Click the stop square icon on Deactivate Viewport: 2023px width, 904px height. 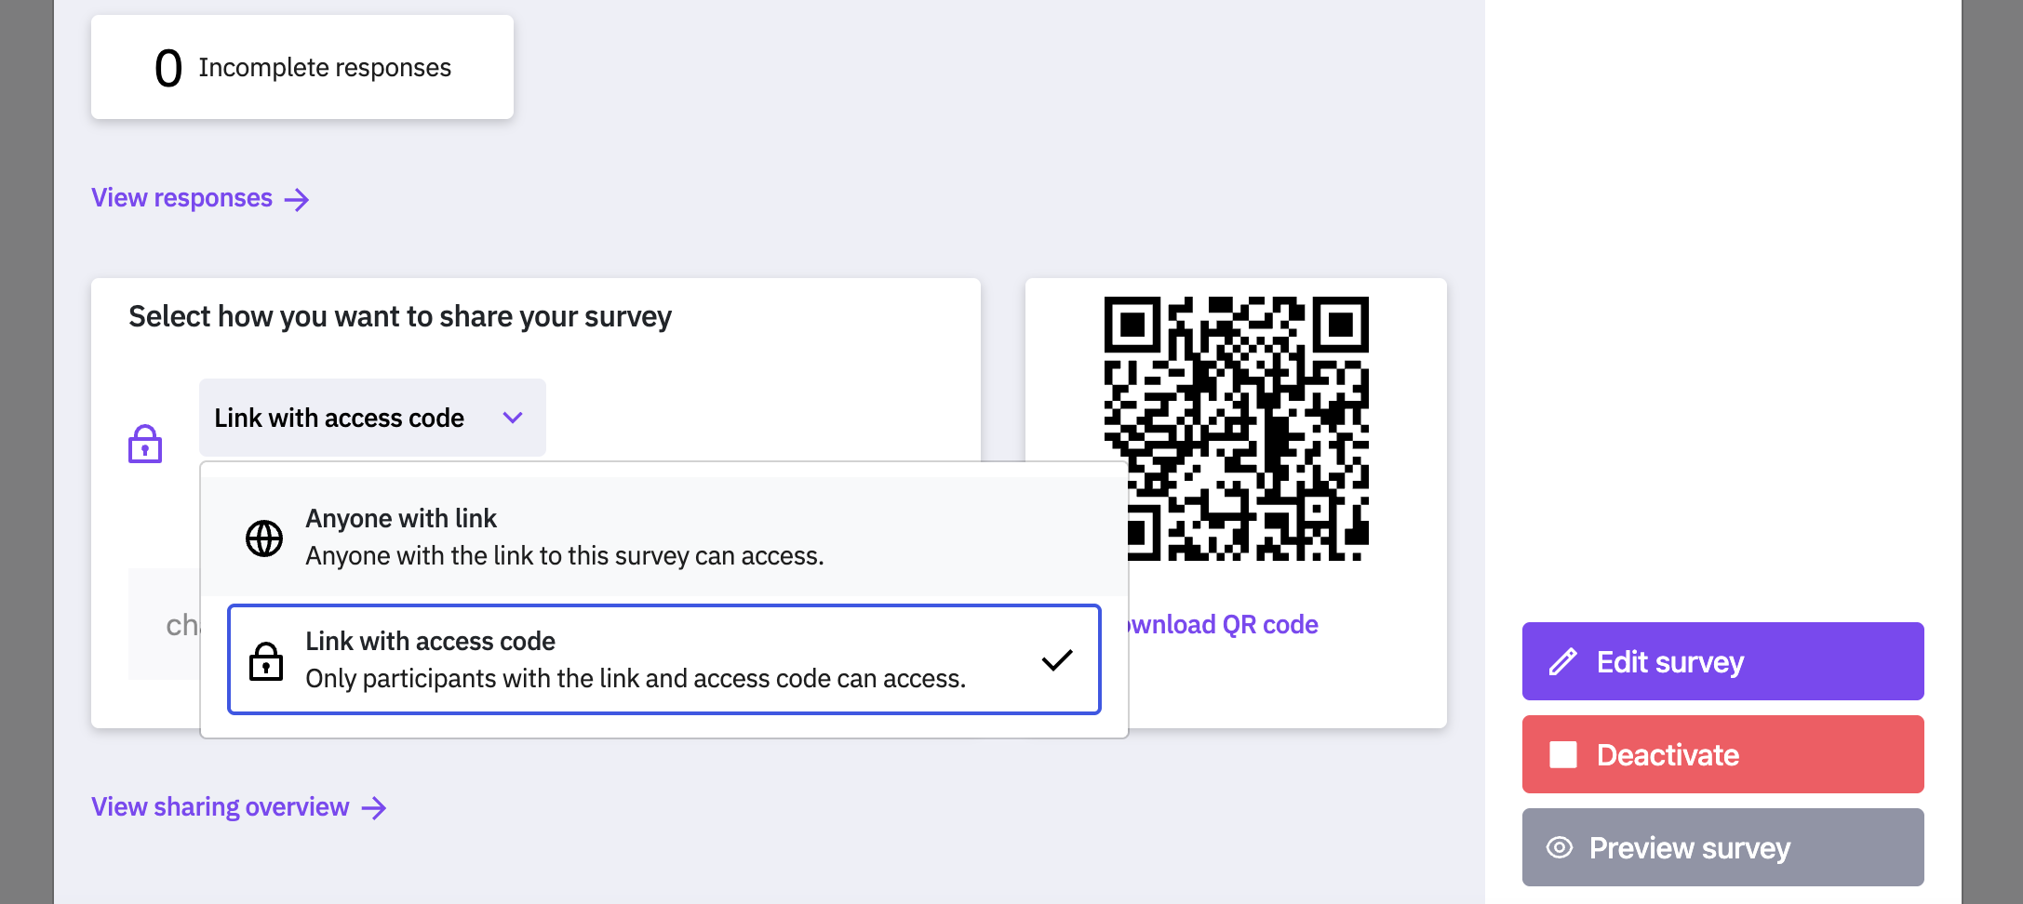point(1563,754)
